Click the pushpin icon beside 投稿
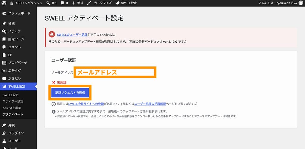Viewport: 305px width, 149px height. (4, 24)
